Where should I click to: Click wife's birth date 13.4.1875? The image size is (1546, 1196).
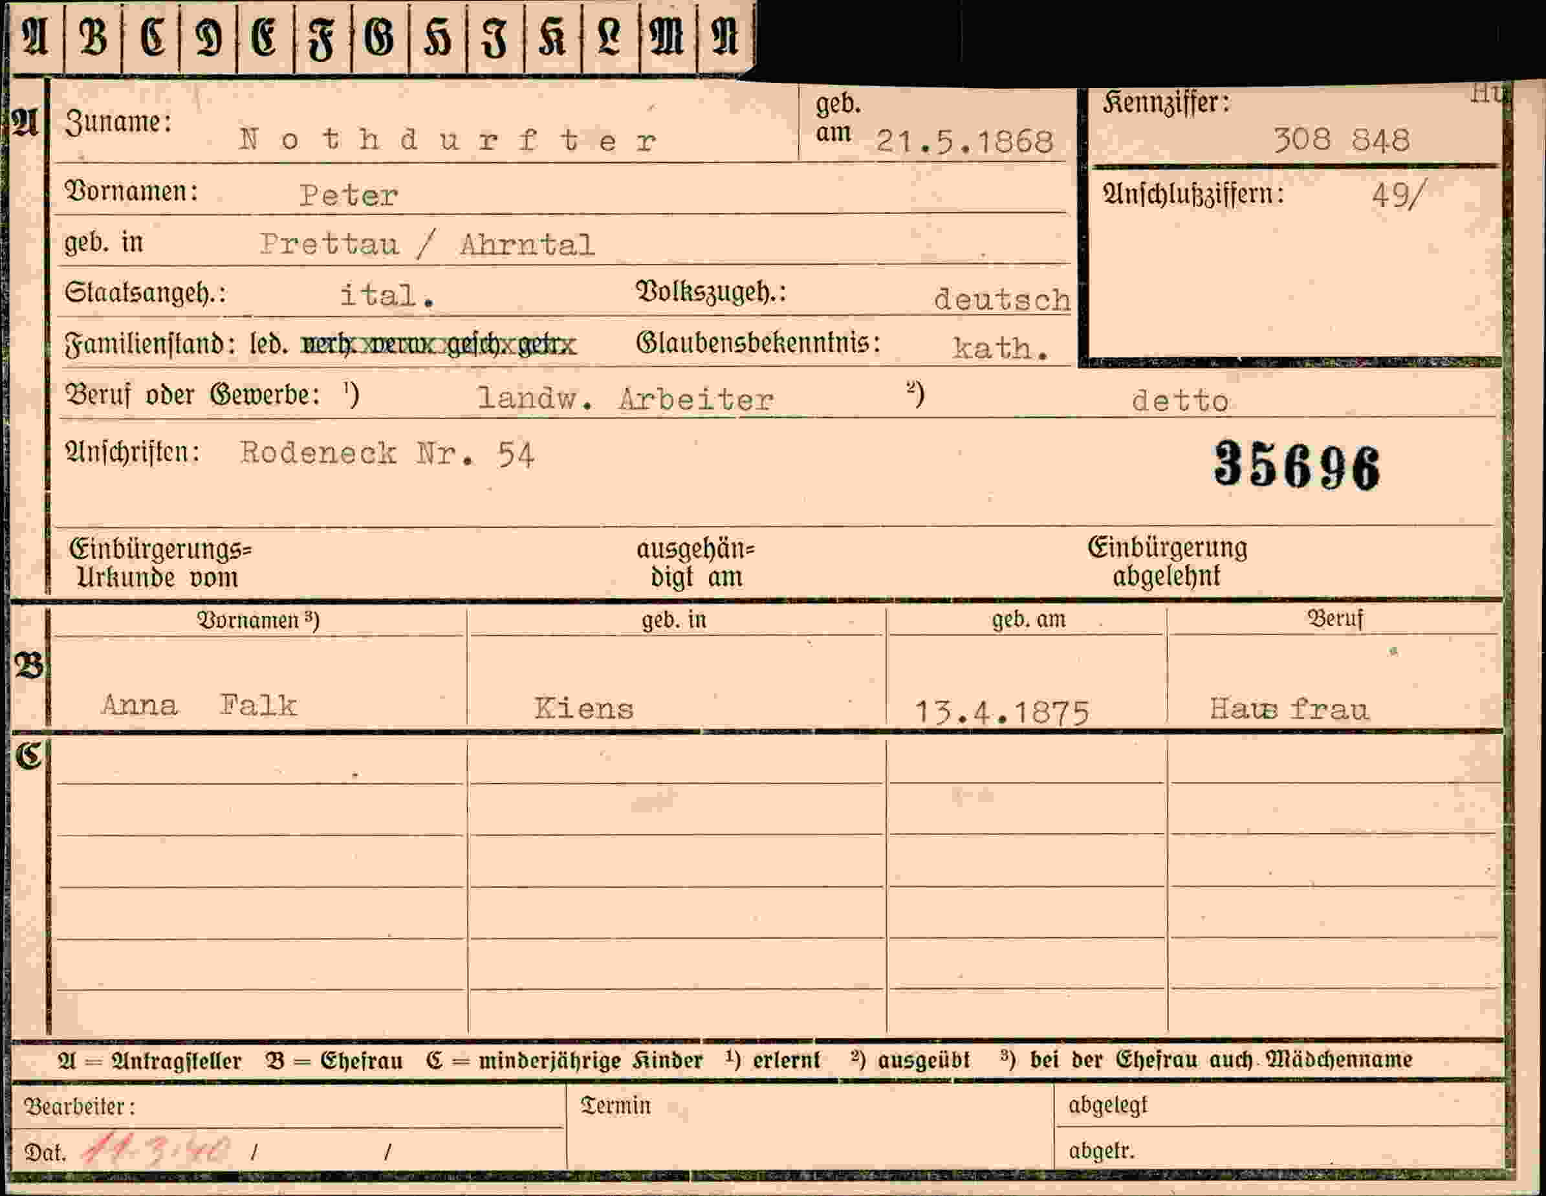[1001, 713]
